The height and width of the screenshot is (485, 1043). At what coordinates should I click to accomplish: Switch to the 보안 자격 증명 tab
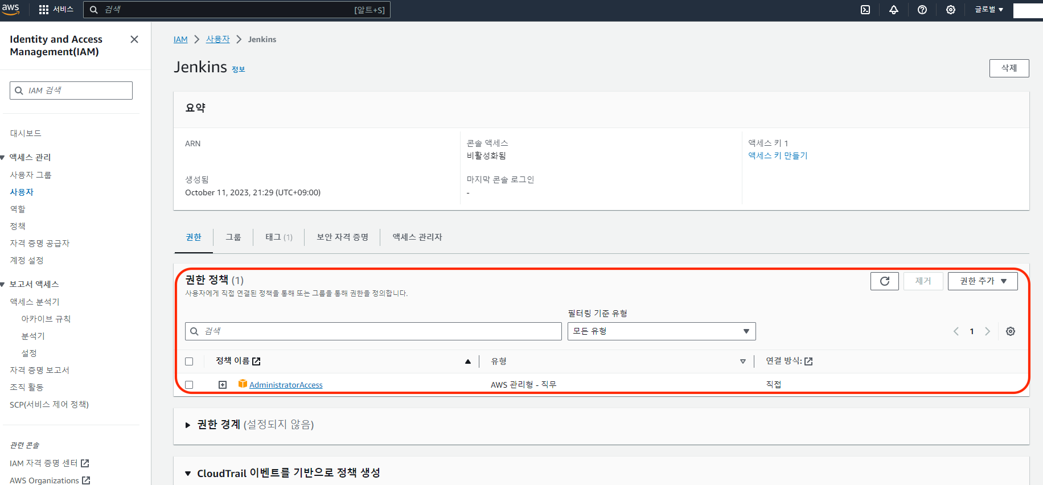tap(343, 237)
